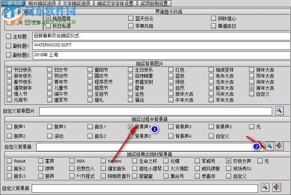Select 恭喜发财 background image
The width and height of the screenshot is (291, 195).
click(x=131, y=82)
